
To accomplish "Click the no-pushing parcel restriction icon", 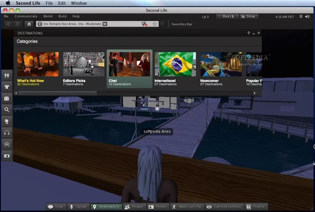I will [x=144, y=24].
